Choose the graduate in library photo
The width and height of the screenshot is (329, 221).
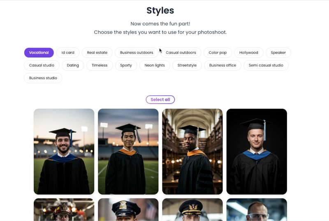pyautogui.click(x=192, y=152)
